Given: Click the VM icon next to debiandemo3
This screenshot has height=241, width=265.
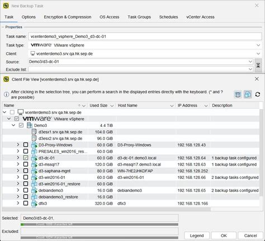Looking at the screenshot, I should click(x=34, y=191).
